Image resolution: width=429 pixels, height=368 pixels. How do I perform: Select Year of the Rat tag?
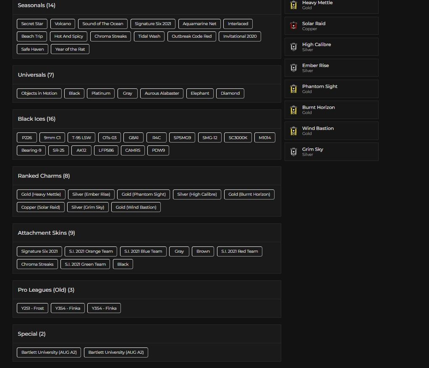pos(70,49)
